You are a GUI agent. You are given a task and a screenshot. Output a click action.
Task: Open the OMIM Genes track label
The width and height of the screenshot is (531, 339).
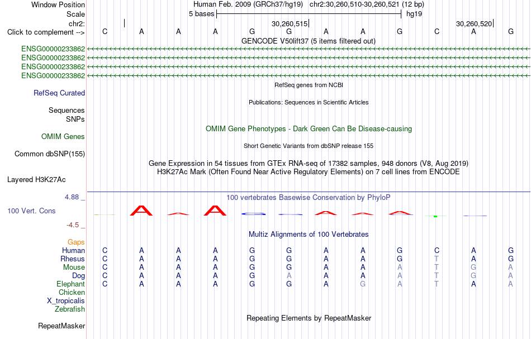63,137
